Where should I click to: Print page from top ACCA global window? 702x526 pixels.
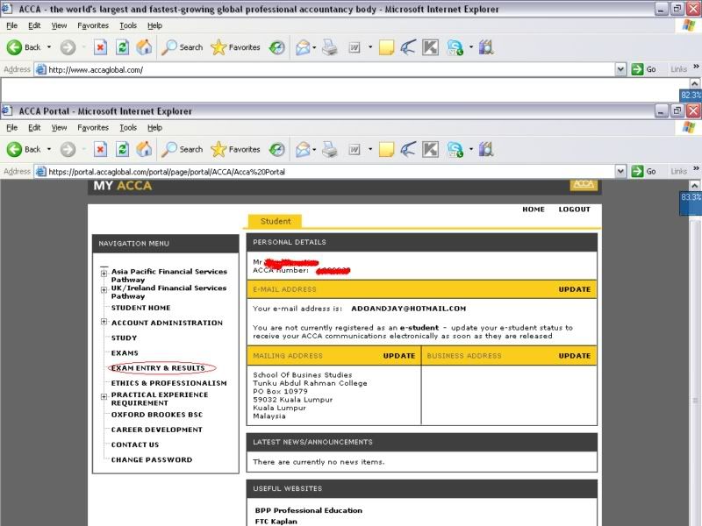pyautogui.click(x=330, y=47)
